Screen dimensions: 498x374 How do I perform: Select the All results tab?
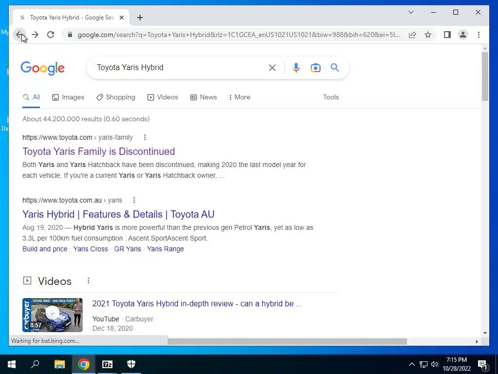click(31, 97)
